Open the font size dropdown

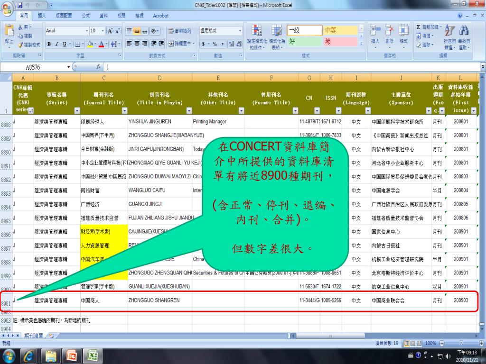(103, 31)
